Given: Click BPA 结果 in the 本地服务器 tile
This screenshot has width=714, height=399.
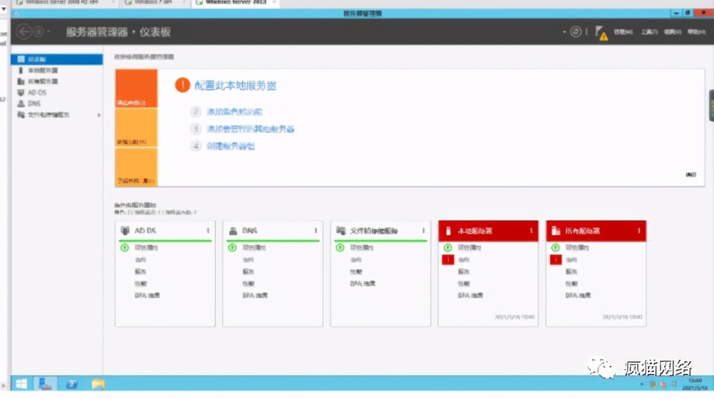Looking at the screenshot, I should [470, 295].
